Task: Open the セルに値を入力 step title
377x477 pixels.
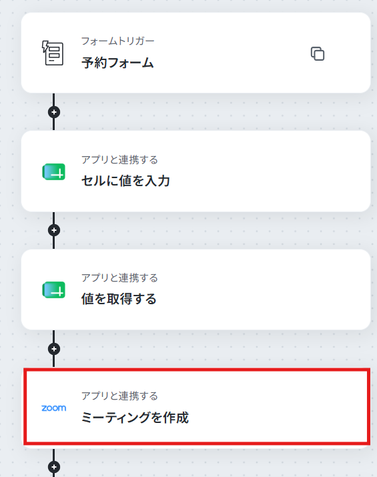Action: [125, 181]
